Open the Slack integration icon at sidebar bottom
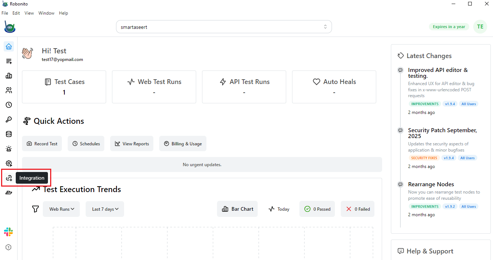Image resolution: width=493 pixels, height=260 pixels. click(x=8, y=232)
